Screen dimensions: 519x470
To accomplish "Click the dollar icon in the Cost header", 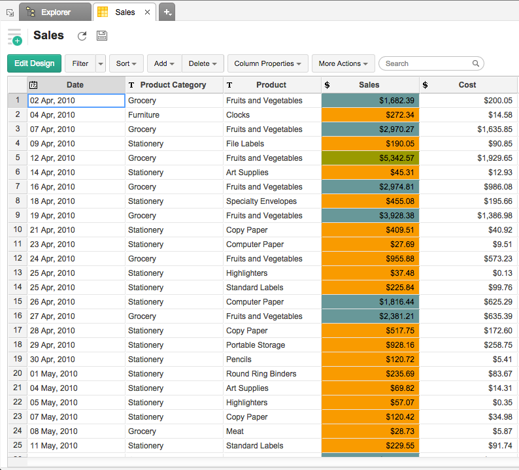I will pos(426,85).
